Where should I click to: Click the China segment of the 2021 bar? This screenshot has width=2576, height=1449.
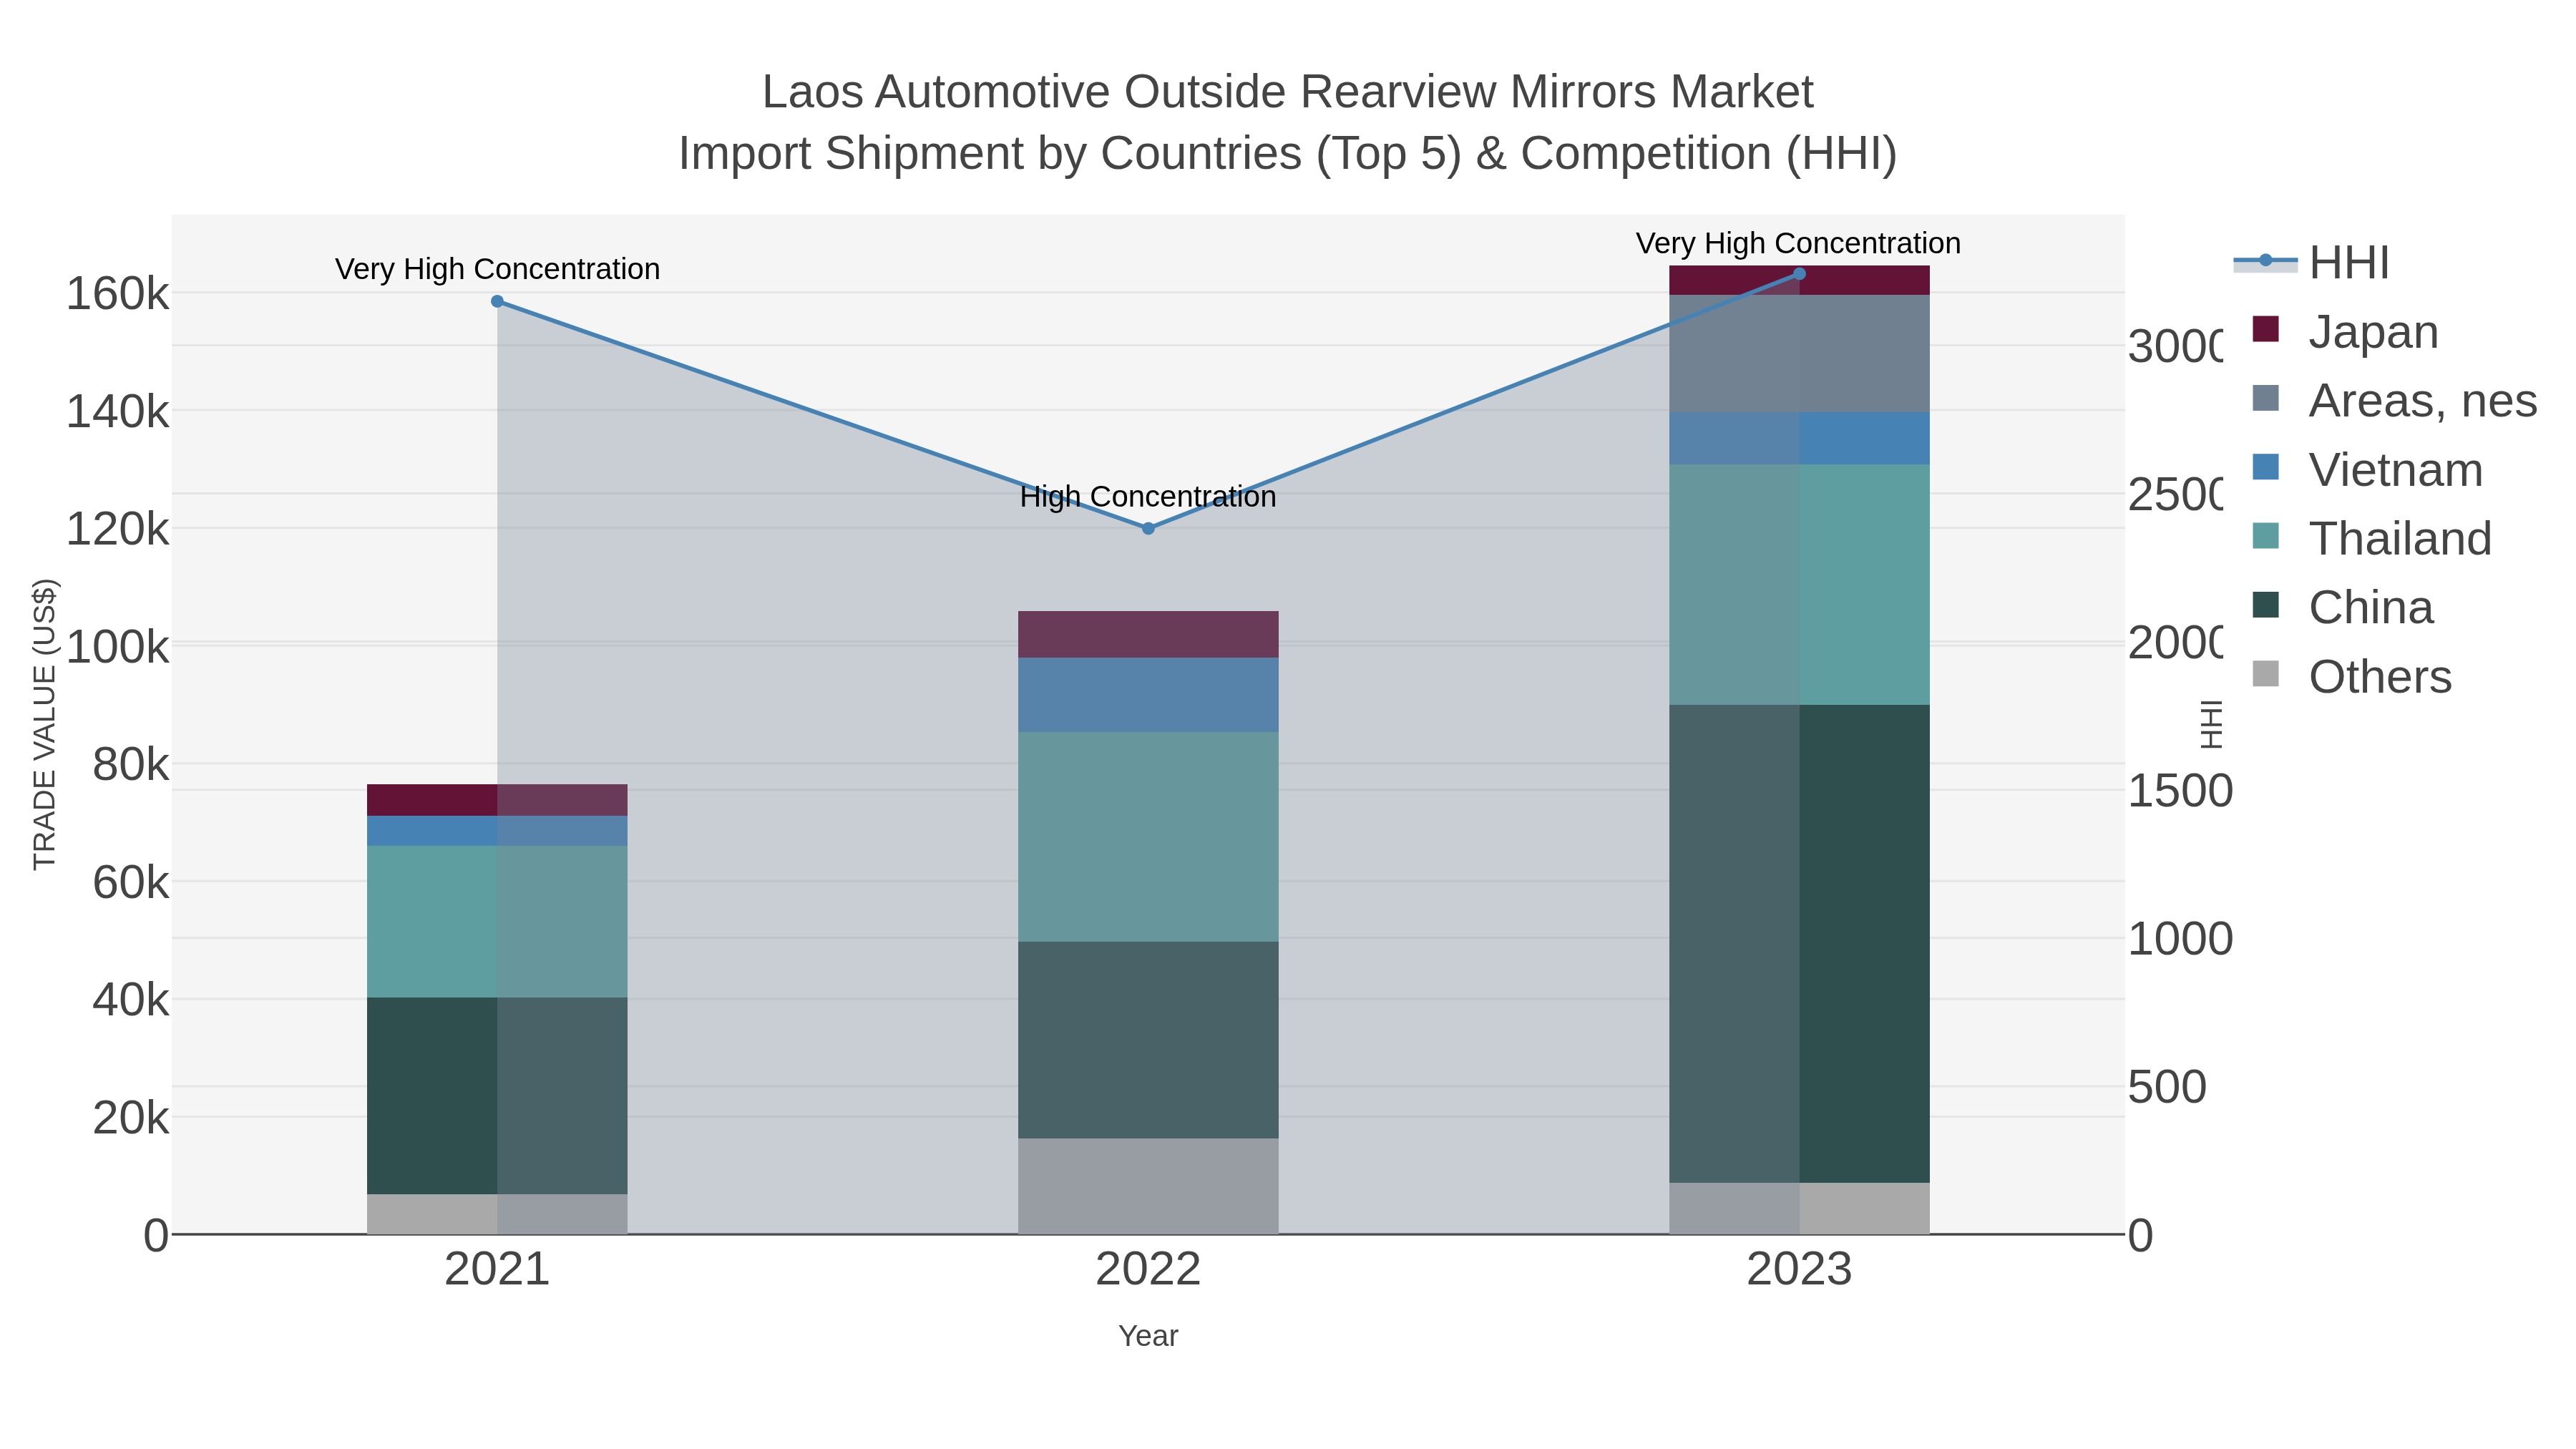[x=497, y=1096]
